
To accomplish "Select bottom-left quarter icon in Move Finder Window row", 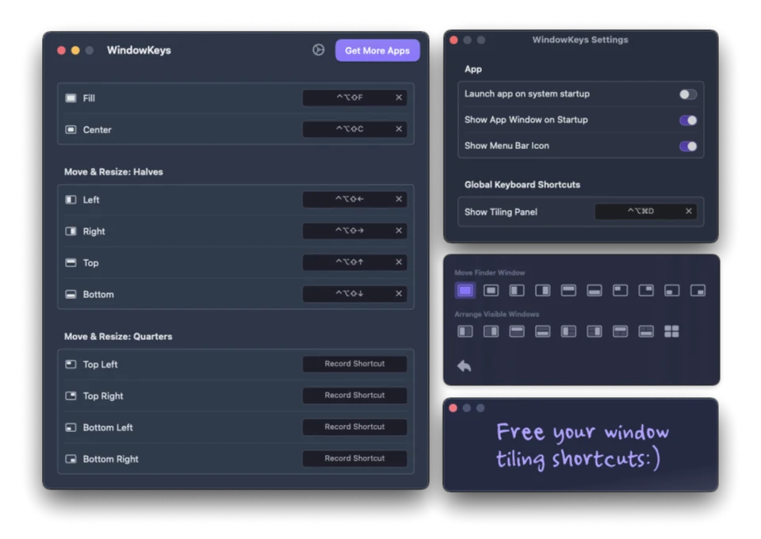I will pos(671,290).
